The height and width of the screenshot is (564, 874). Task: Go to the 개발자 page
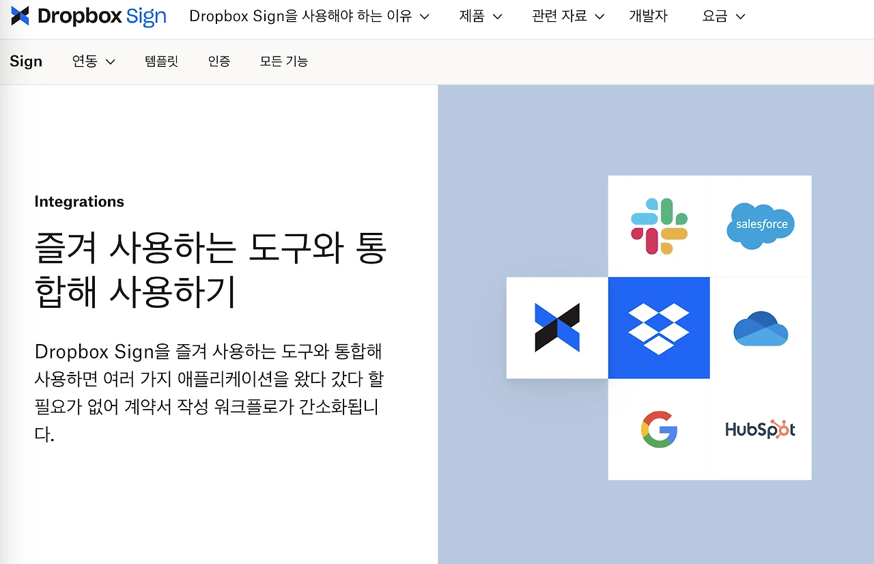tap(648, 16)
